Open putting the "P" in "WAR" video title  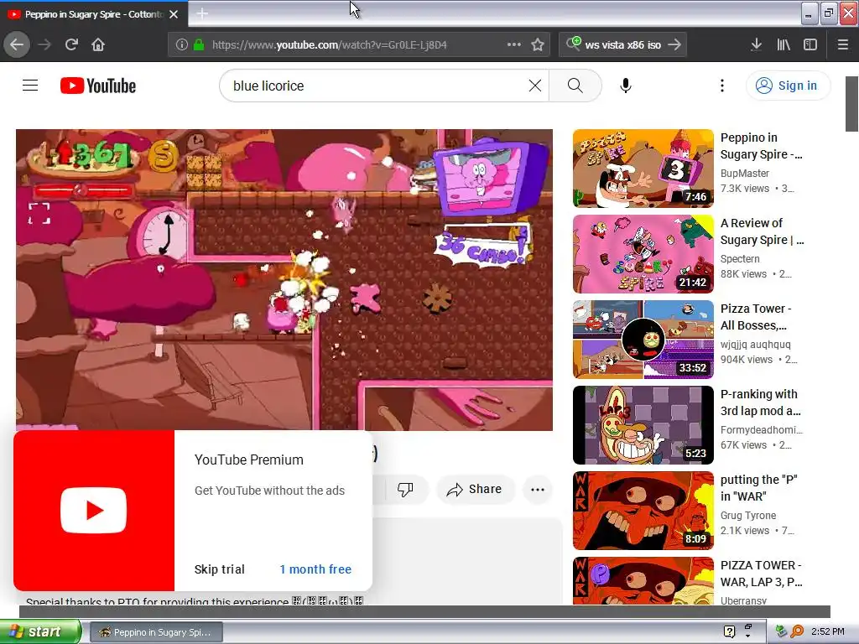tap(758, 488)
